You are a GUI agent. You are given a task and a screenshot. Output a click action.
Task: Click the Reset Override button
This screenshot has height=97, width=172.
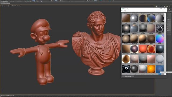[128, 76]
